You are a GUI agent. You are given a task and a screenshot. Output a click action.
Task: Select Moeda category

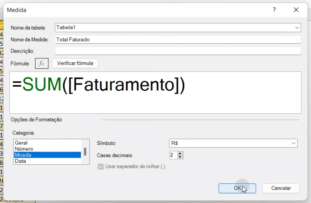coord(47,155)
